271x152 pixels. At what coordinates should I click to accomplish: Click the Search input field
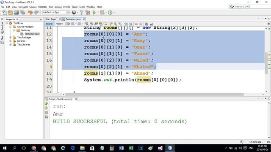point(252,7)
